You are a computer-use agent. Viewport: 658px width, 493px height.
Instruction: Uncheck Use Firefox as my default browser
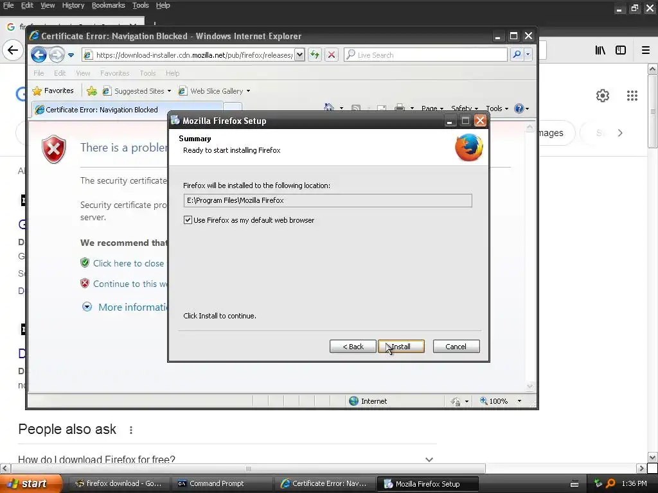coord(188,220)
